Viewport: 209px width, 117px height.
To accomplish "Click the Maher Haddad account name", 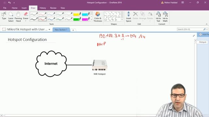I will point(171,3).
